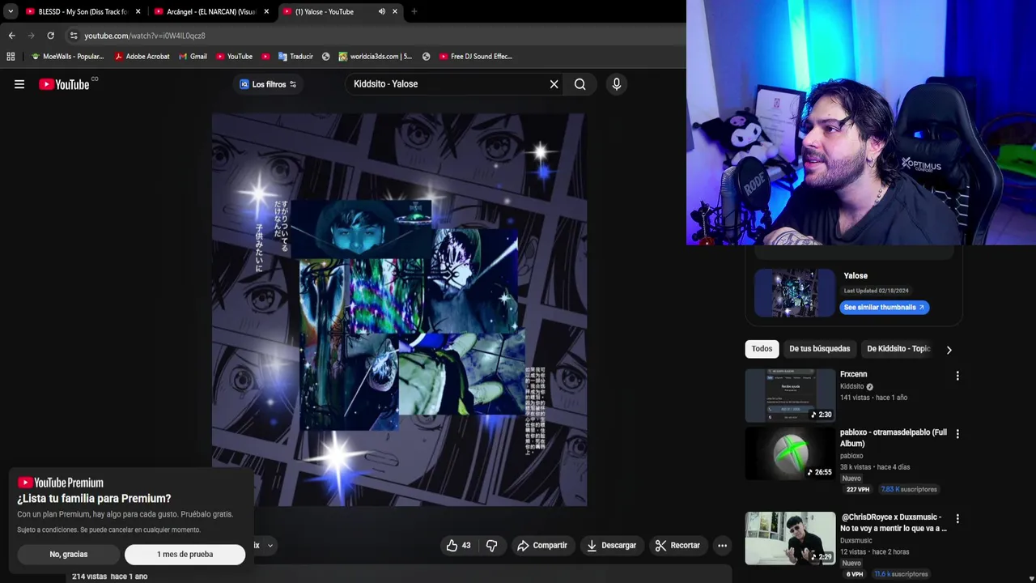The image size is (1036, 583).
Task: Close the BLESSD - My Son tab
Action: [138, 11]
